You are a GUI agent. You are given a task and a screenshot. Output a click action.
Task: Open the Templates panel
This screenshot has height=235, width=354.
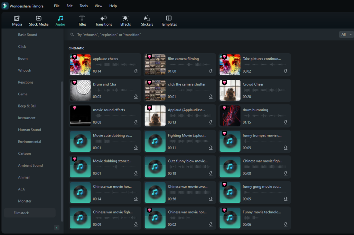click(169, 20)
